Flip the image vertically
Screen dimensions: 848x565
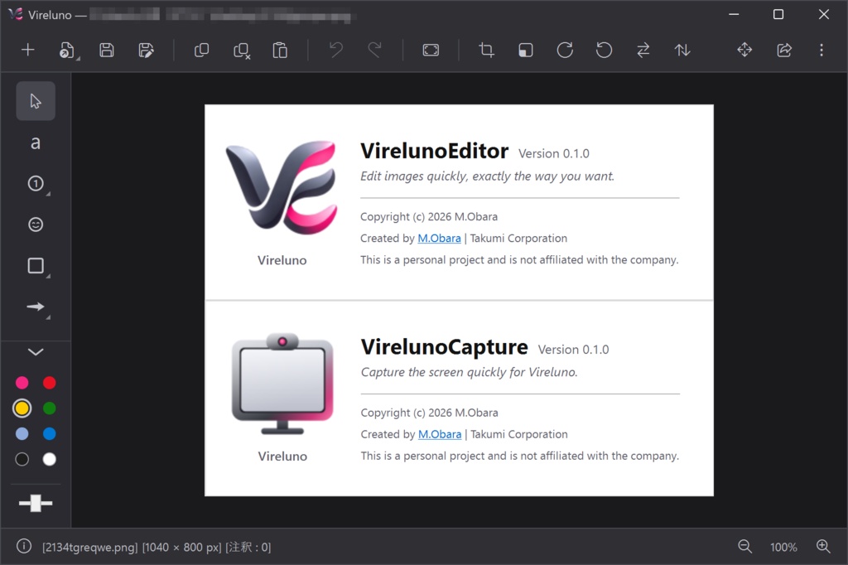682,51
